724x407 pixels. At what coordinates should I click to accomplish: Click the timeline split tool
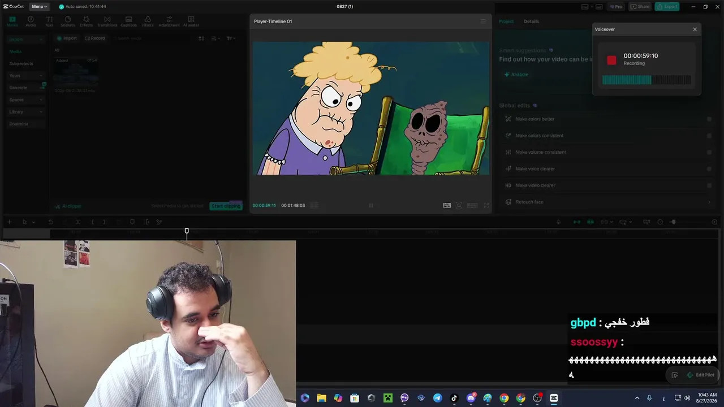[x=78, y=222]
